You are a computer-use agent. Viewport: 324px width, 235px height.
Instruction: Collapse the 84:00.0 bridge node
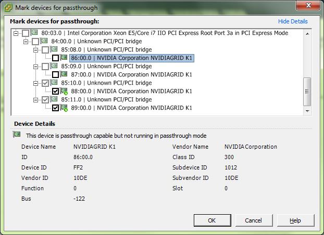click(x=26, y=42)
